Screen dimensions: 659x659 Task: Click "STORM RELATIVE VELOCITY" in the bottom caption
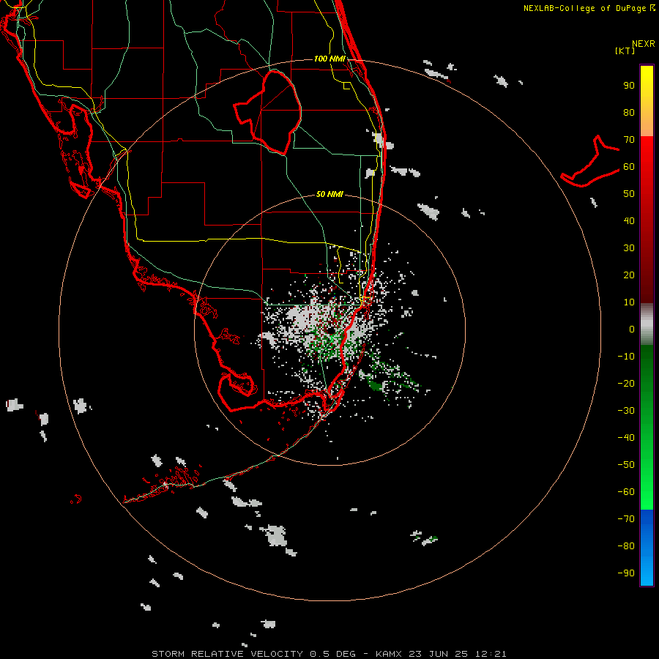tap(227, 654)
